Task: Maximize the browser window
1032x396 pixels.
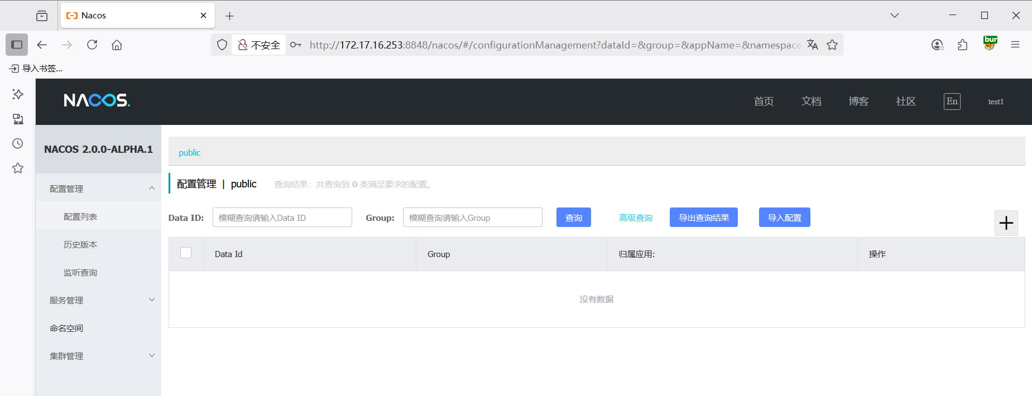Action: pyautogui.click(x=985, y=16)
